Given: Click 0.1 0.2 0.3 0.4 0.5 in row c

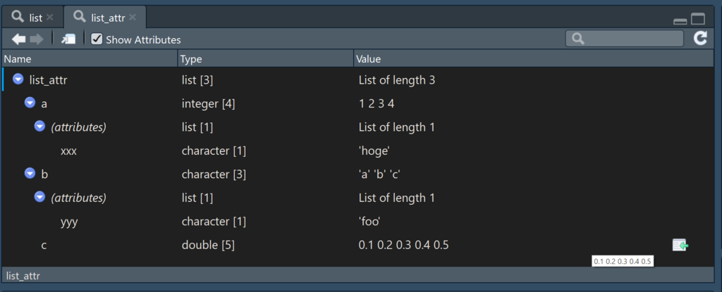Looking at the screenshot, I should tap(403, 246).
